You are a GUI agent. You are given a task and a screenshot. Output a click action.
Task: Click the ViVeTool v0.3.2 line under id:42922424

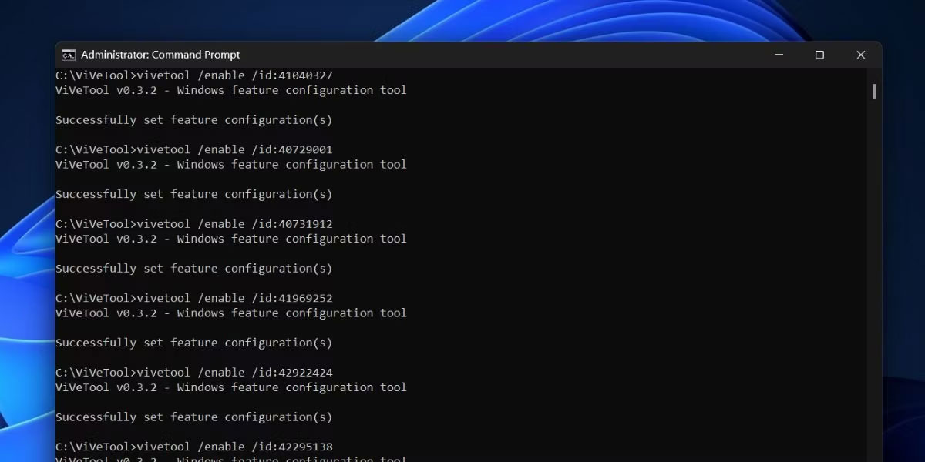[231, 387]
